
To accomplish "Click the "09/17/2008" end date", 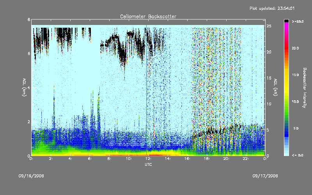I will tap(265, 176).
